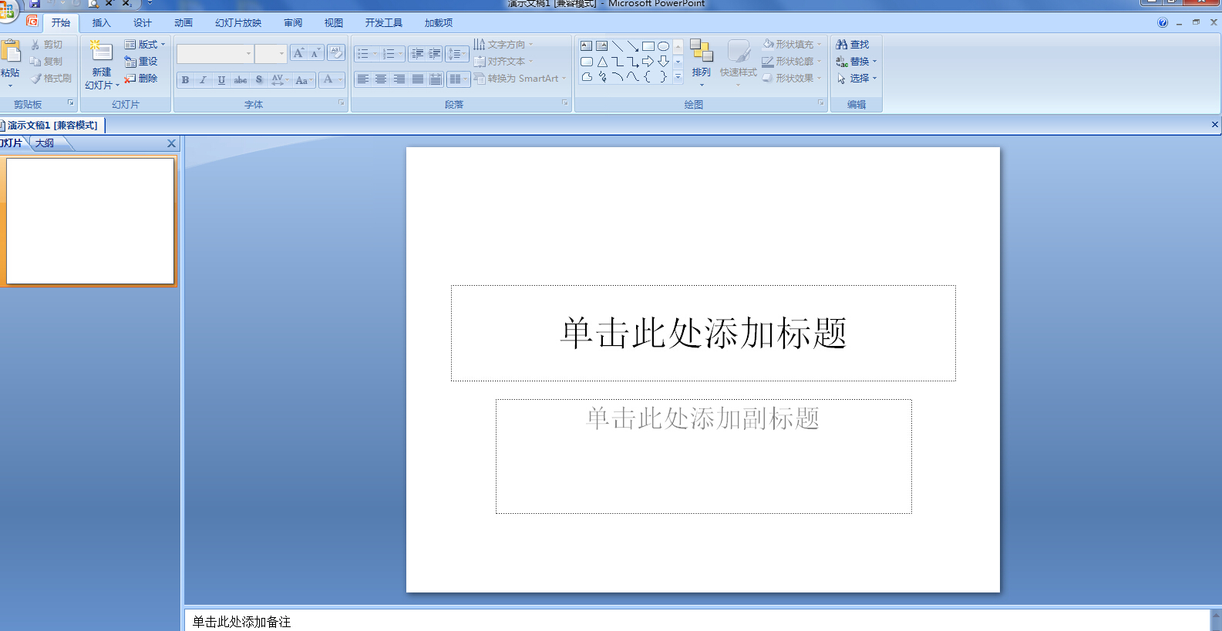Switch to the Outline (大纲) pane tab

(45, 143)
